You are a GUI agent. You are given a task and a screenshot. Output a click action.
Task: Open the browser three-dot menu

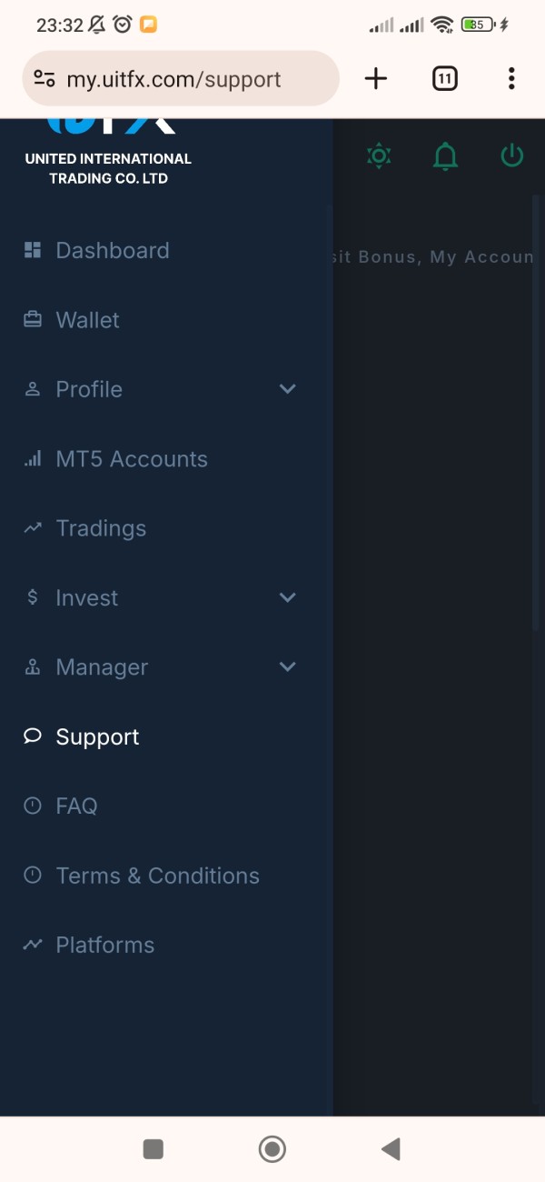click(511, 79)
